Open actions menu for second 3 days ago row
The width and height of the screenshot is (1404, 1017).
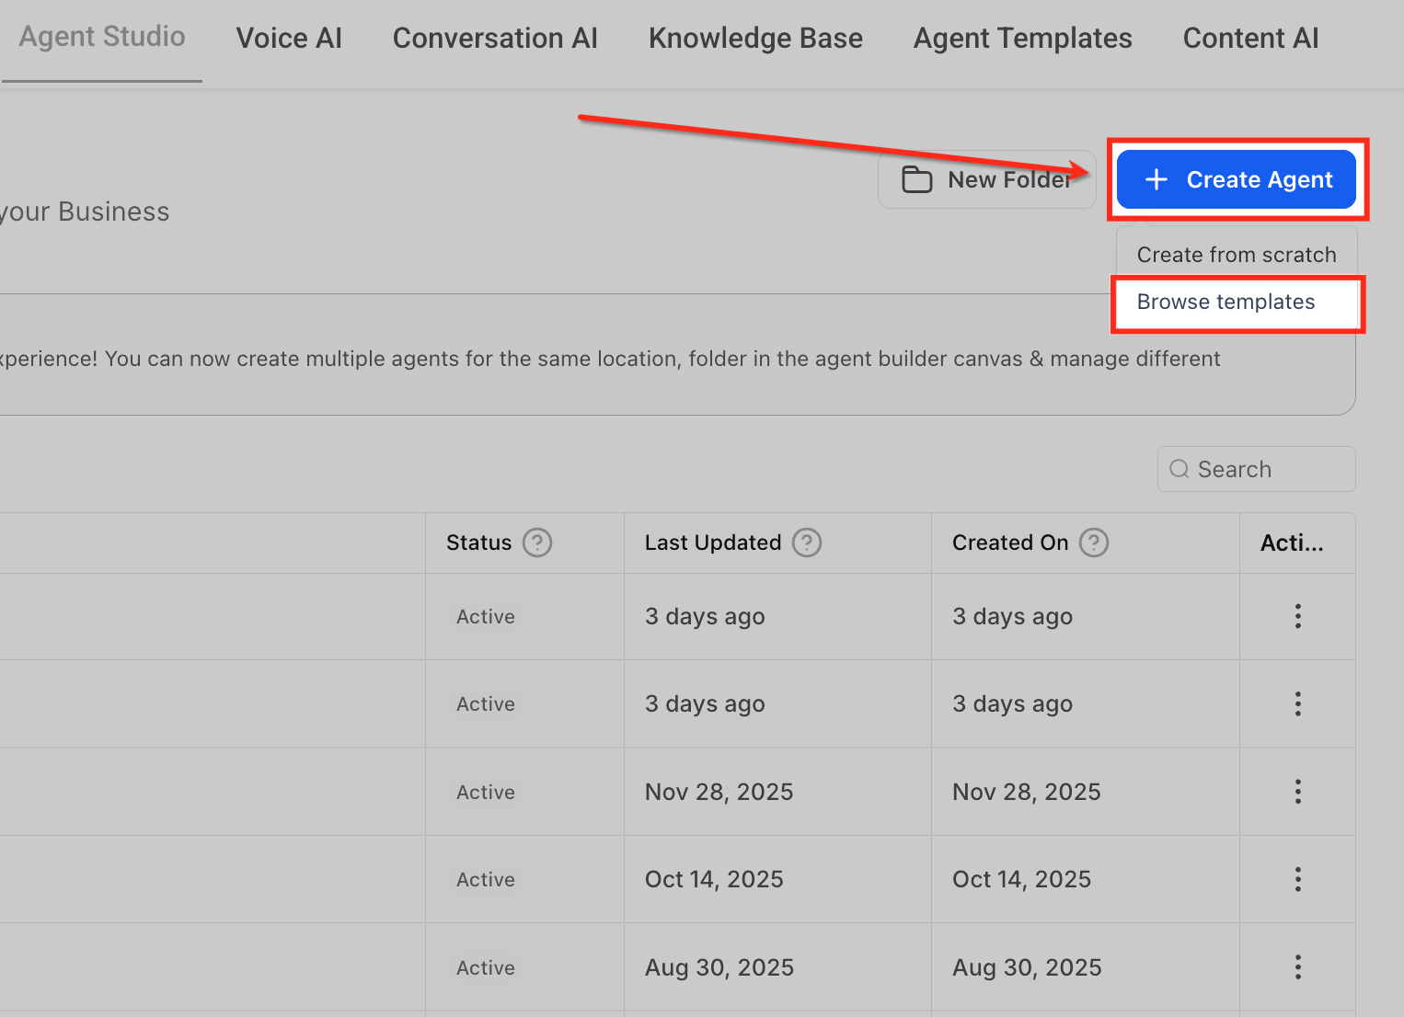[x=1298, y=703]
